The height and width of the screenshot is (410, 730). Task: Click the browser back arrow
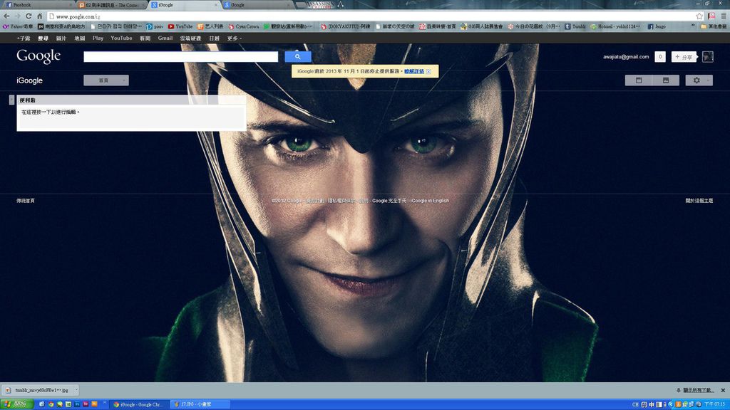pos(6,16)
